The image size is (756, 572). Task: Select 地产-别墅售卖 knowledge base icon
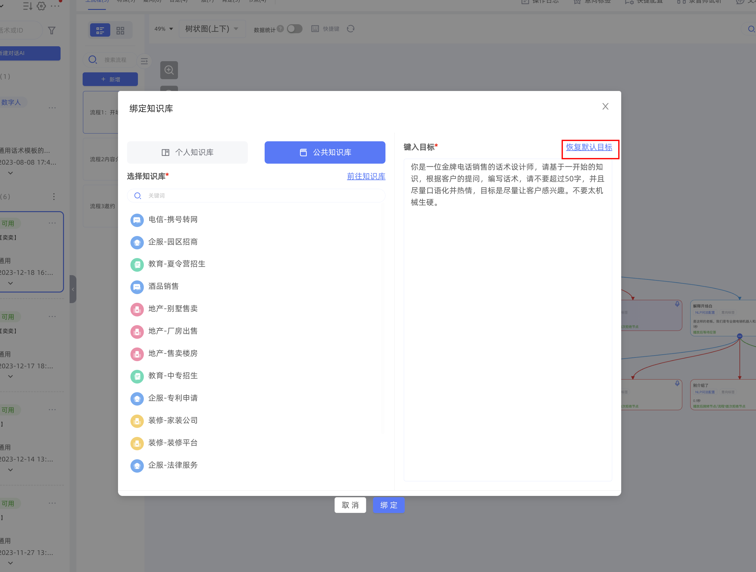coord(137,309)
